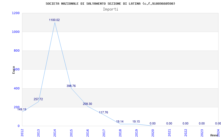
Task: Select the 1100.02 peak data label
Action: 54,20
